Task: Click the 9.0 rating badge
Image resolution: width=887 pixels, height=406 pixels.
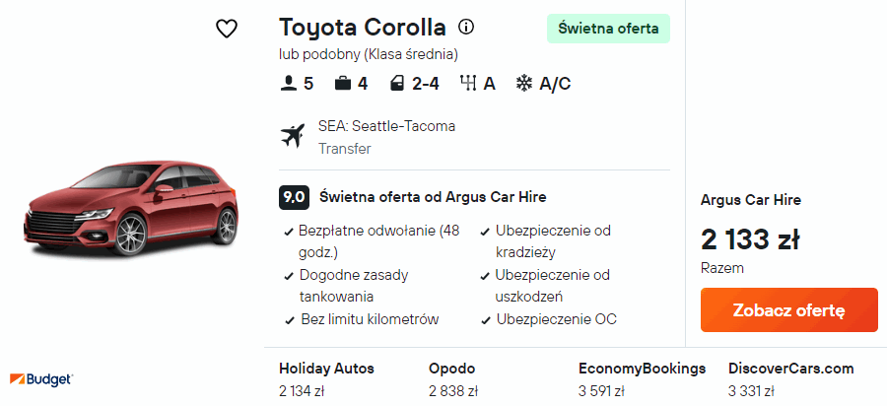Action: coord(294,196)
